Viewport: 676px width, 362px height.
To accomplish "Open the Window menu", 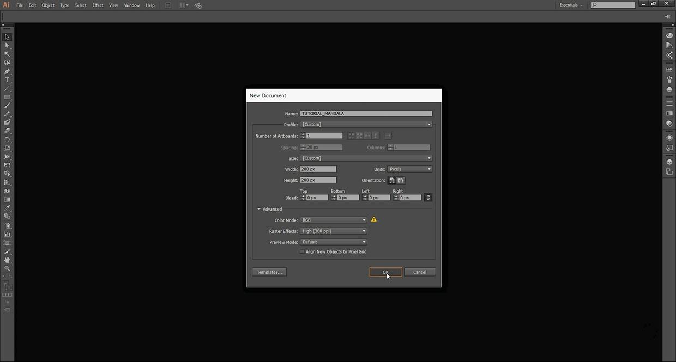I will (132, 5).
